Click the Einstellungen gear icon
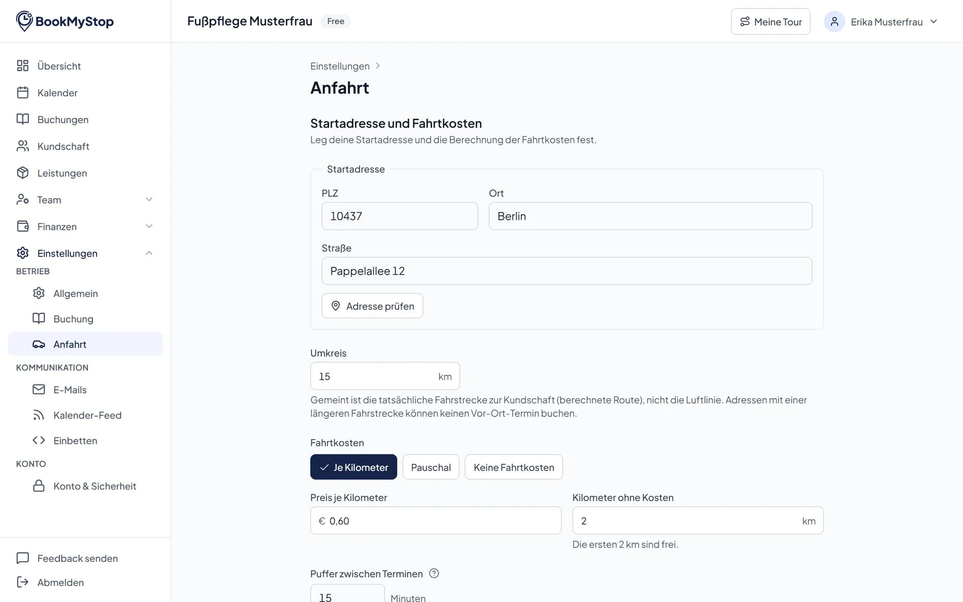This screenshot has height=602, width=963. pos(23,253)
